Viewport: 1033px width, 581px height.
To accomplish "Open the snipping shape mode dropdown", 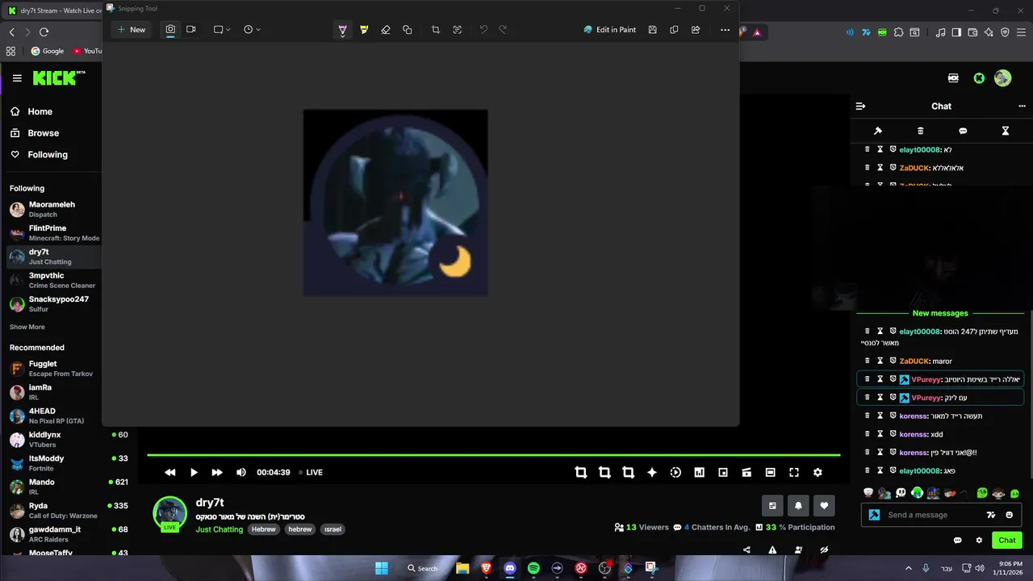I will (x=222, y=30).
